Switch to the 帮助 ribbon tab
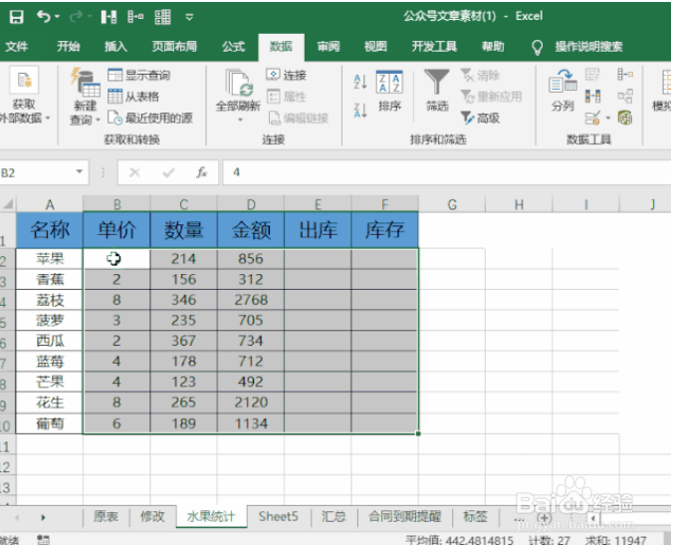The height and width of the screenshot is (548, 673). (493, 47)
